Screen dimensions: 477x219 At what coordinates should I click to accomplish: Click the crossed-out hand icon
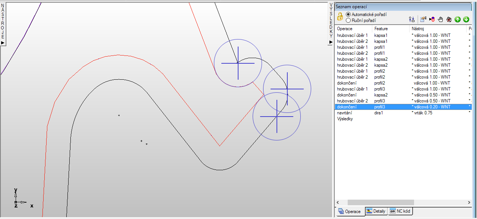tap(449, 19)
